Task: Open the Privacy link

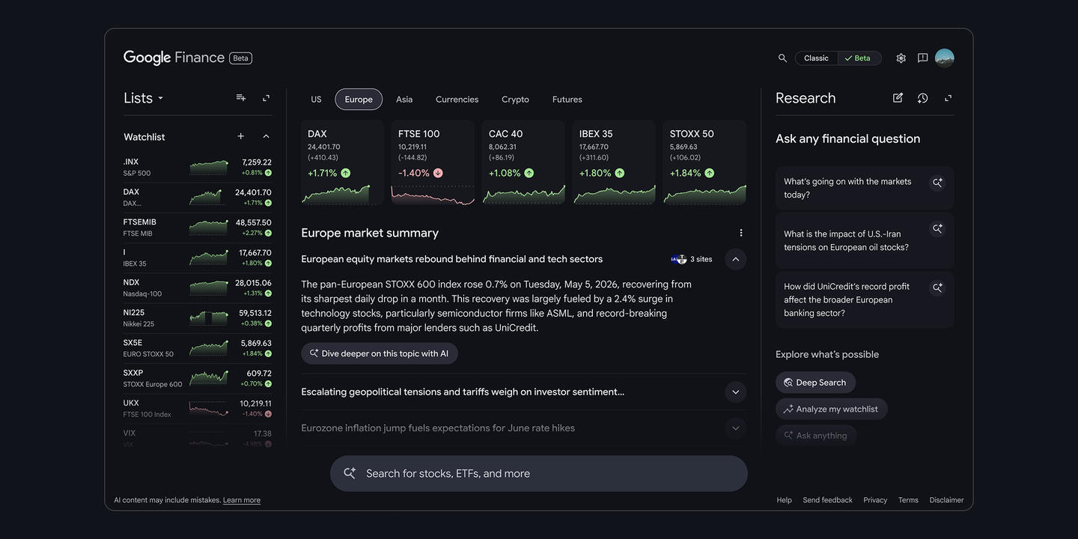Action: (x=875, y=500)
